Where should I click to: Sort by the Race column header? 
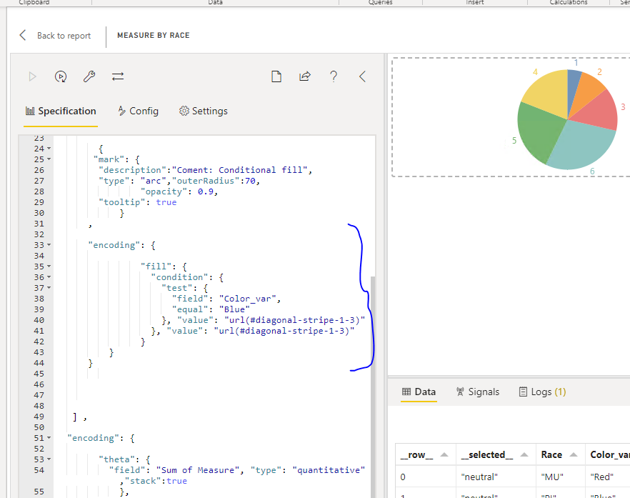click(x=561, y=454)
